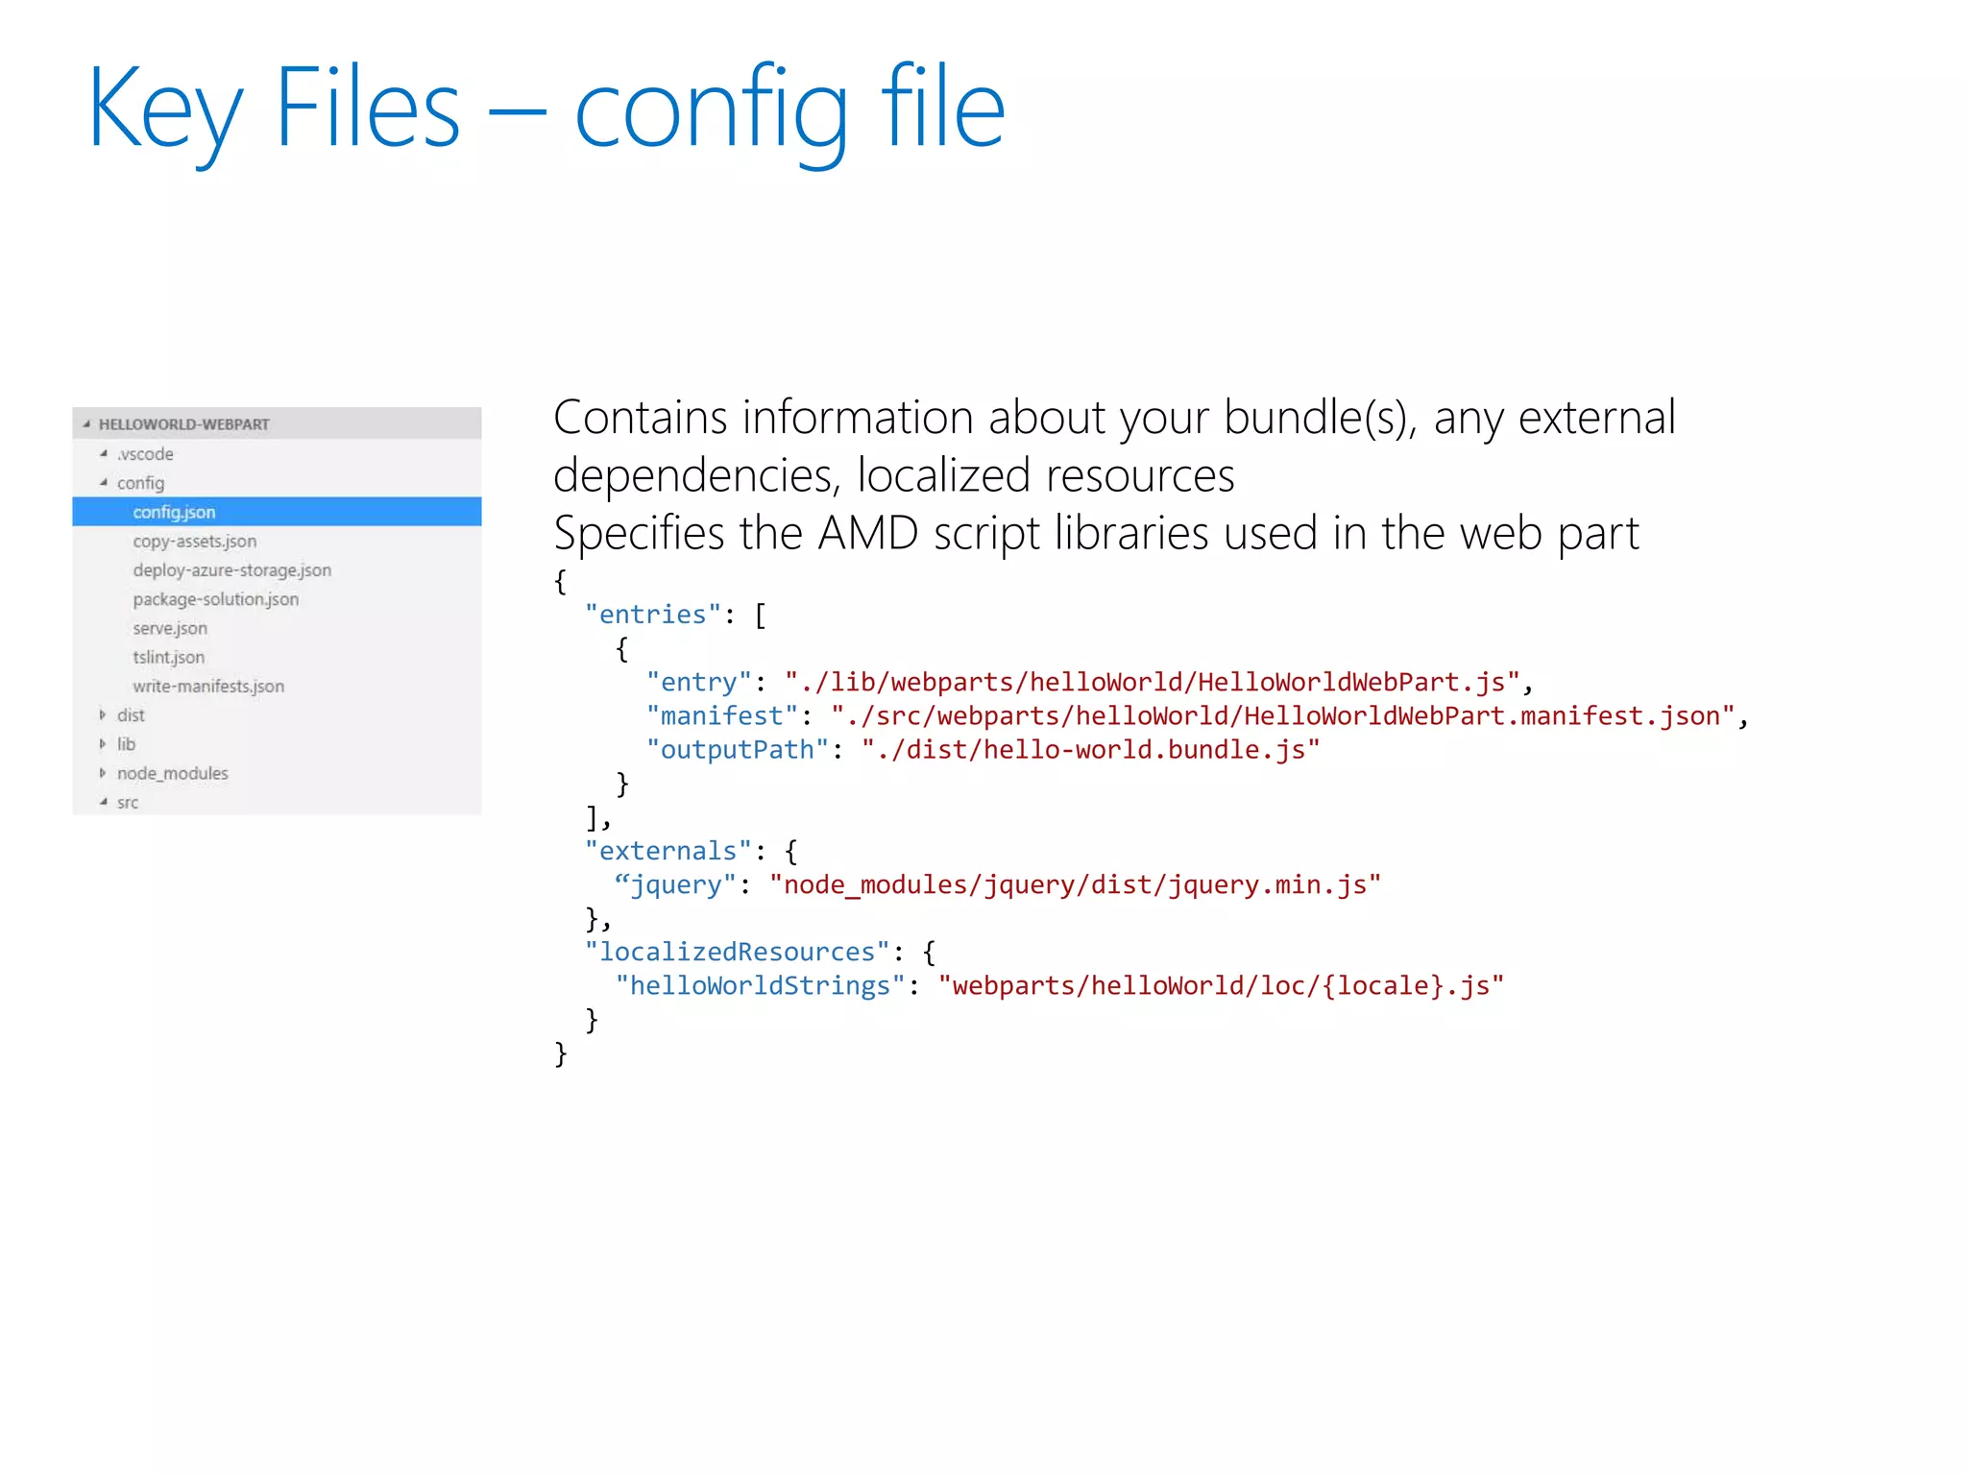Click the HELLOWORLD-WEBPART header label
Image resolution: width=1967 pixels, height=1475 pixels.
(x=184, y=424)
